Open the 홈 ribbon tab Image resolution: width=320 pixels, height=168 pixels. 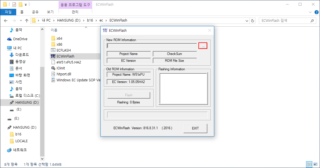click(x=22, y=12)
